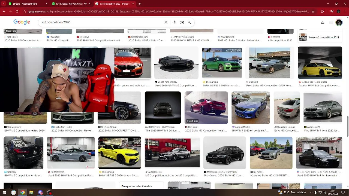
Task: Clear the search box with the X icon
Action: 166,22
